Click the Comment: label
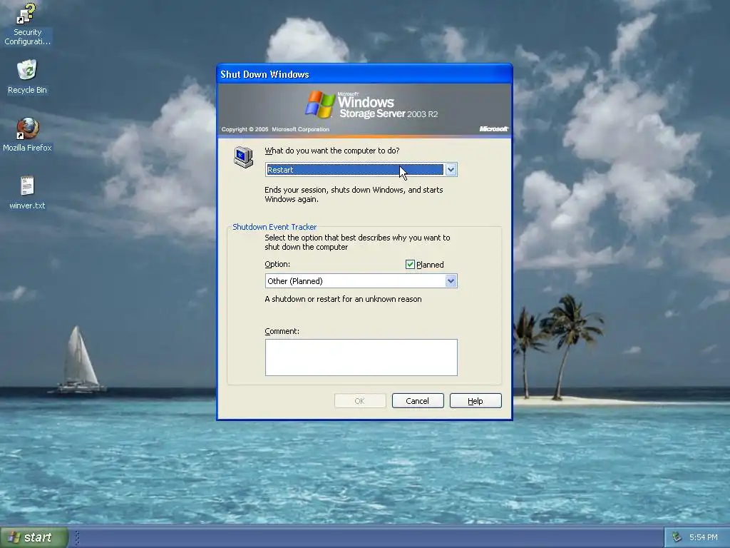730x548 pixels. pos(282,331)
